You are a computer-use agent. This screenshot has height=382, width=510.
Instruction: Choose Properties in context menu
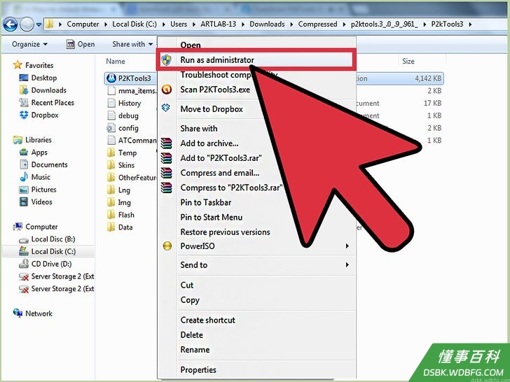click(198, 370)
